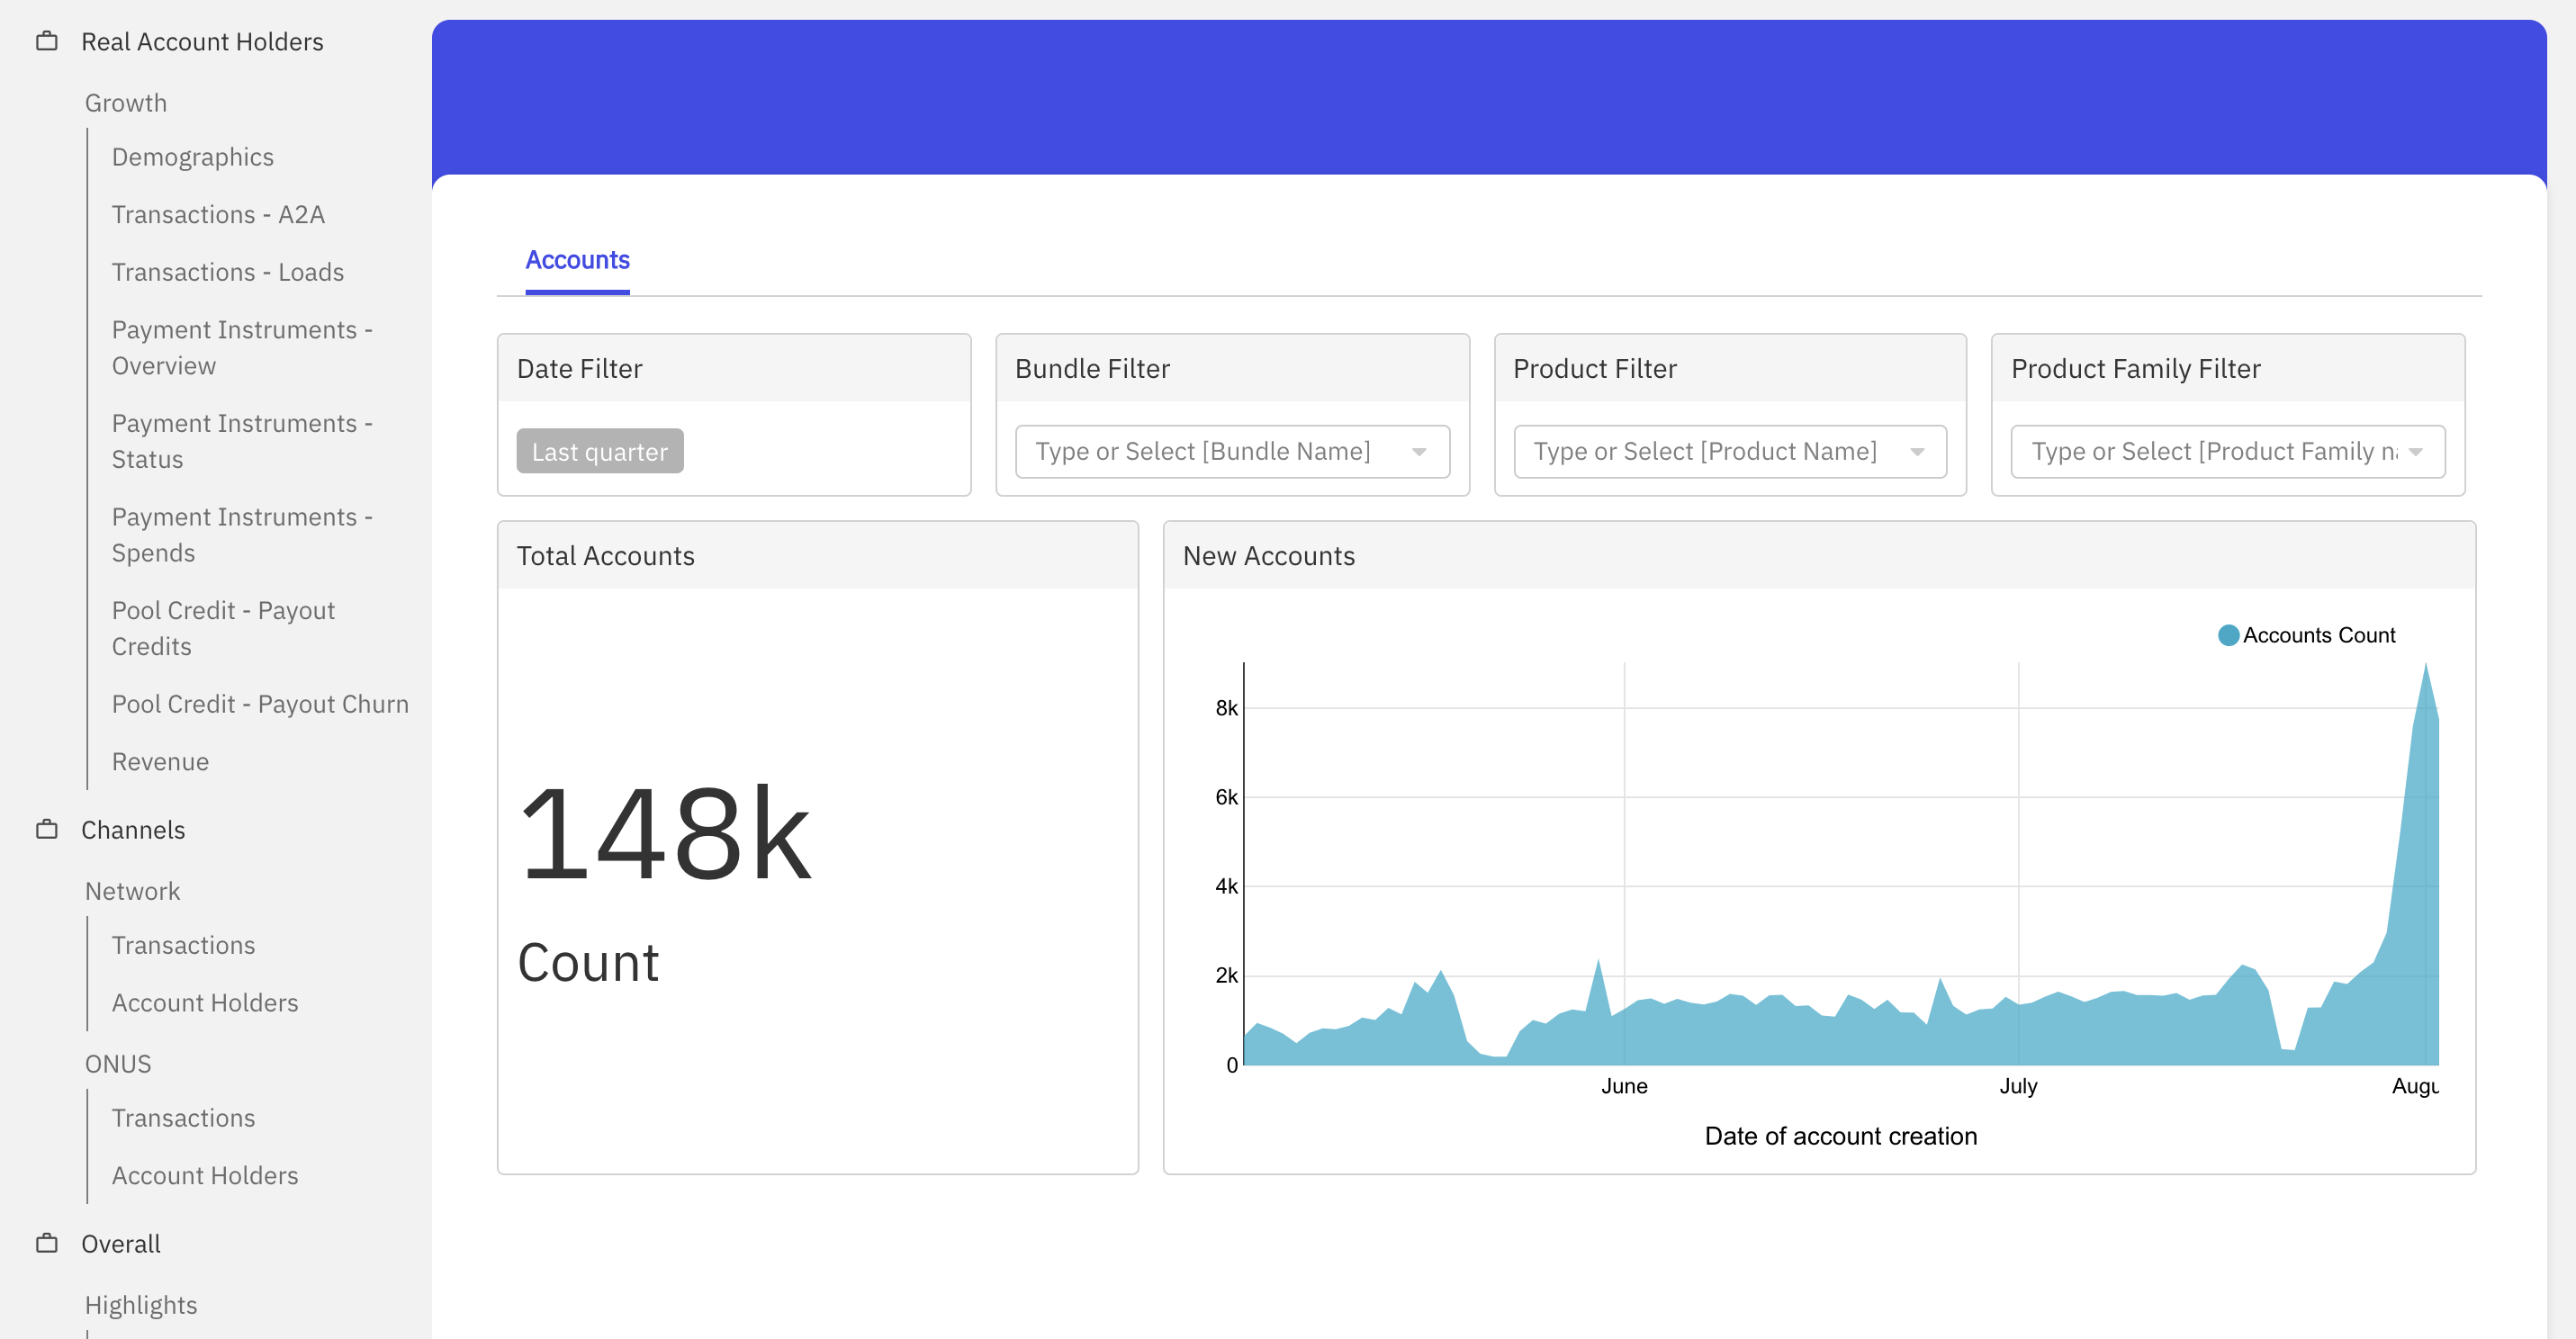
Task: Open Account Holders under Network
Action: [205, 1002]
